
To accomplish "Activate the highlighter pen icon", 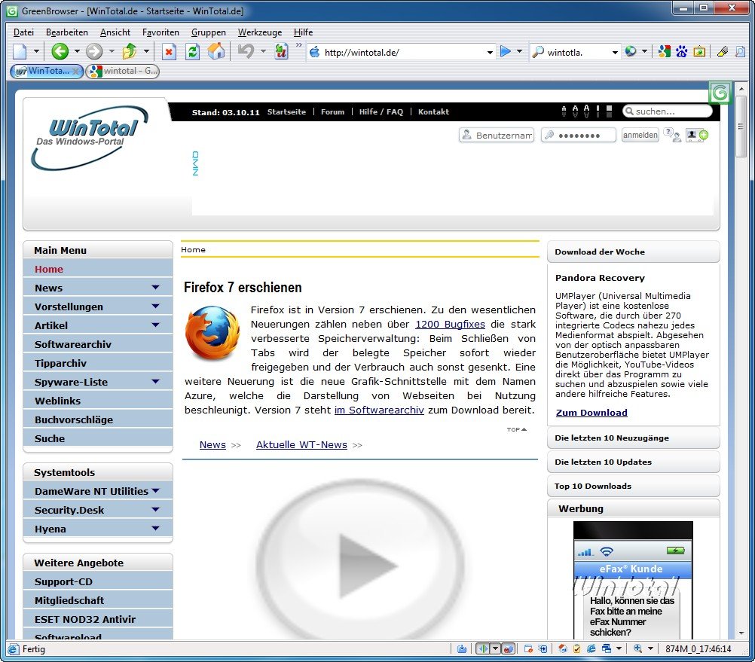I will [x=721, y=51].
